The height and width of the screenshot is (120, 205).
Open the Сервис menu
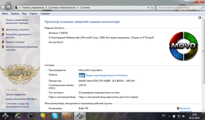[33, 13]
